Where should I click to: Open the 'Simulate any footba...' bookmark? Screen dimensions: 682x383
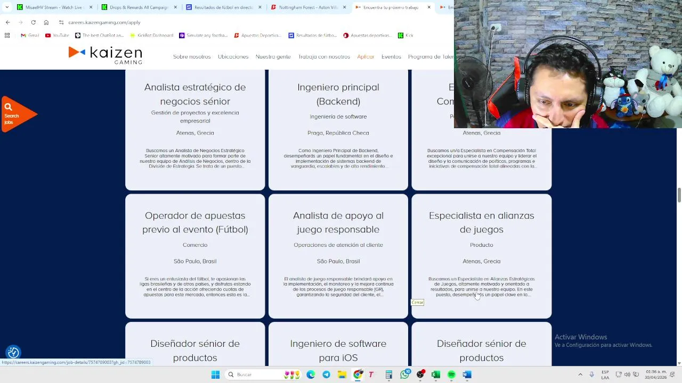[x=204, y=35]
